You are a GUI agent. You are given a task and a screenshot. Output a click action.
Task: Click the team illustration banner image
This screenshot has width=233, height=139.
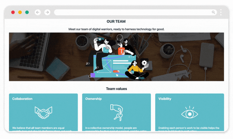(x=116, y=57)
